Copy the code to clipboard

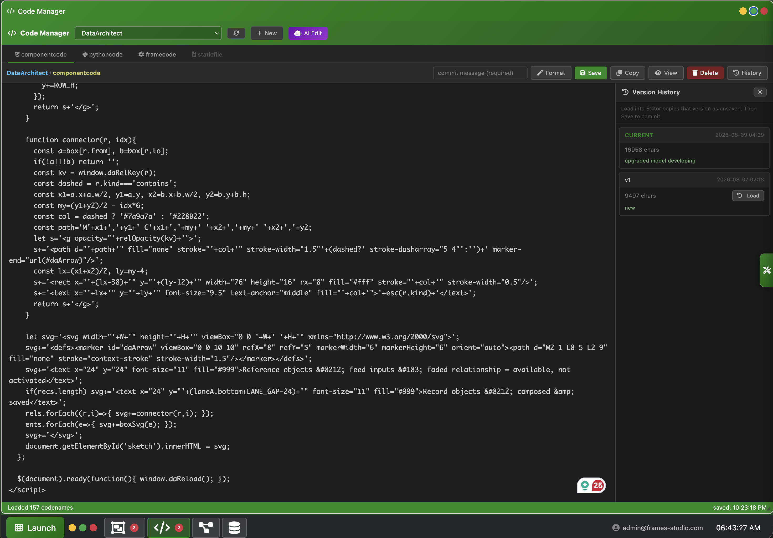tap(627, 73)
